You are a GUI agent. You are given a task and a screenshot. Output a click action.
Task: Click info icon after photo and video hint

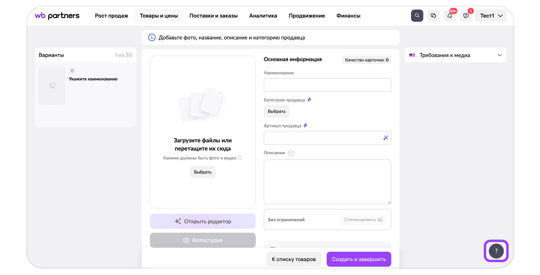tap(240, 158)
